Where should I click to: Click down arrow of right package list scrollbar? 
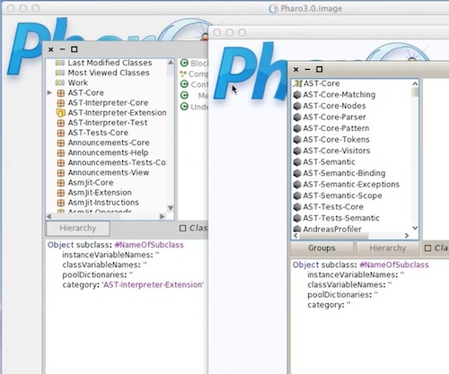click(x=415, y=228)
